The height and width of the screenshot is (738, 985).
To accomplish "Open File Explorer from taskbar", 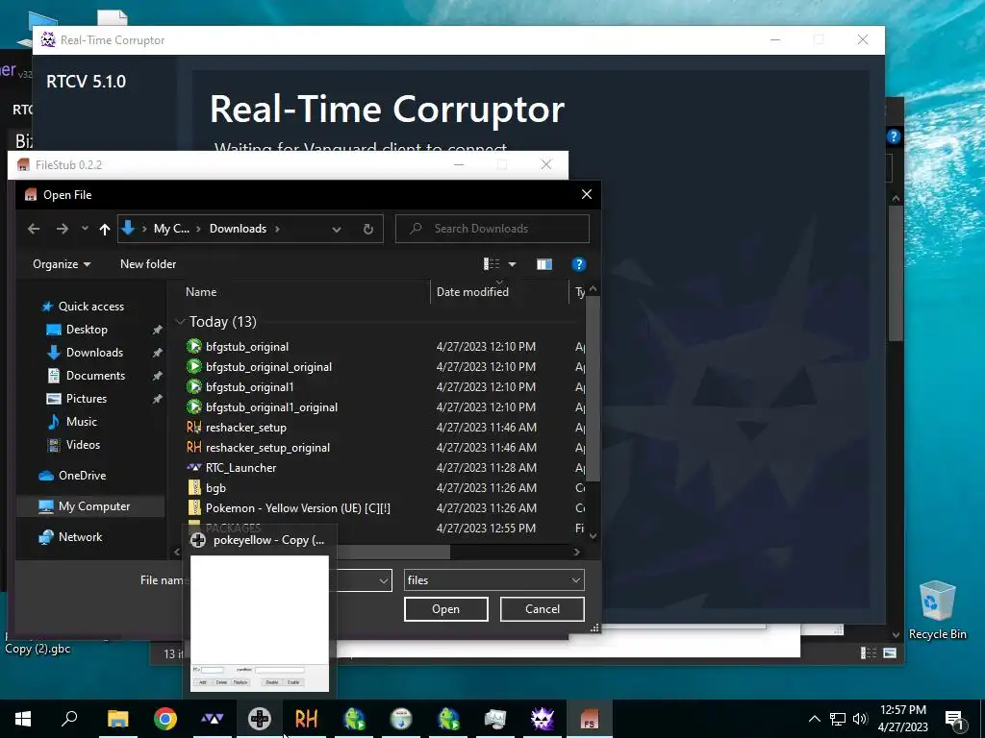I will pos(117,719).
